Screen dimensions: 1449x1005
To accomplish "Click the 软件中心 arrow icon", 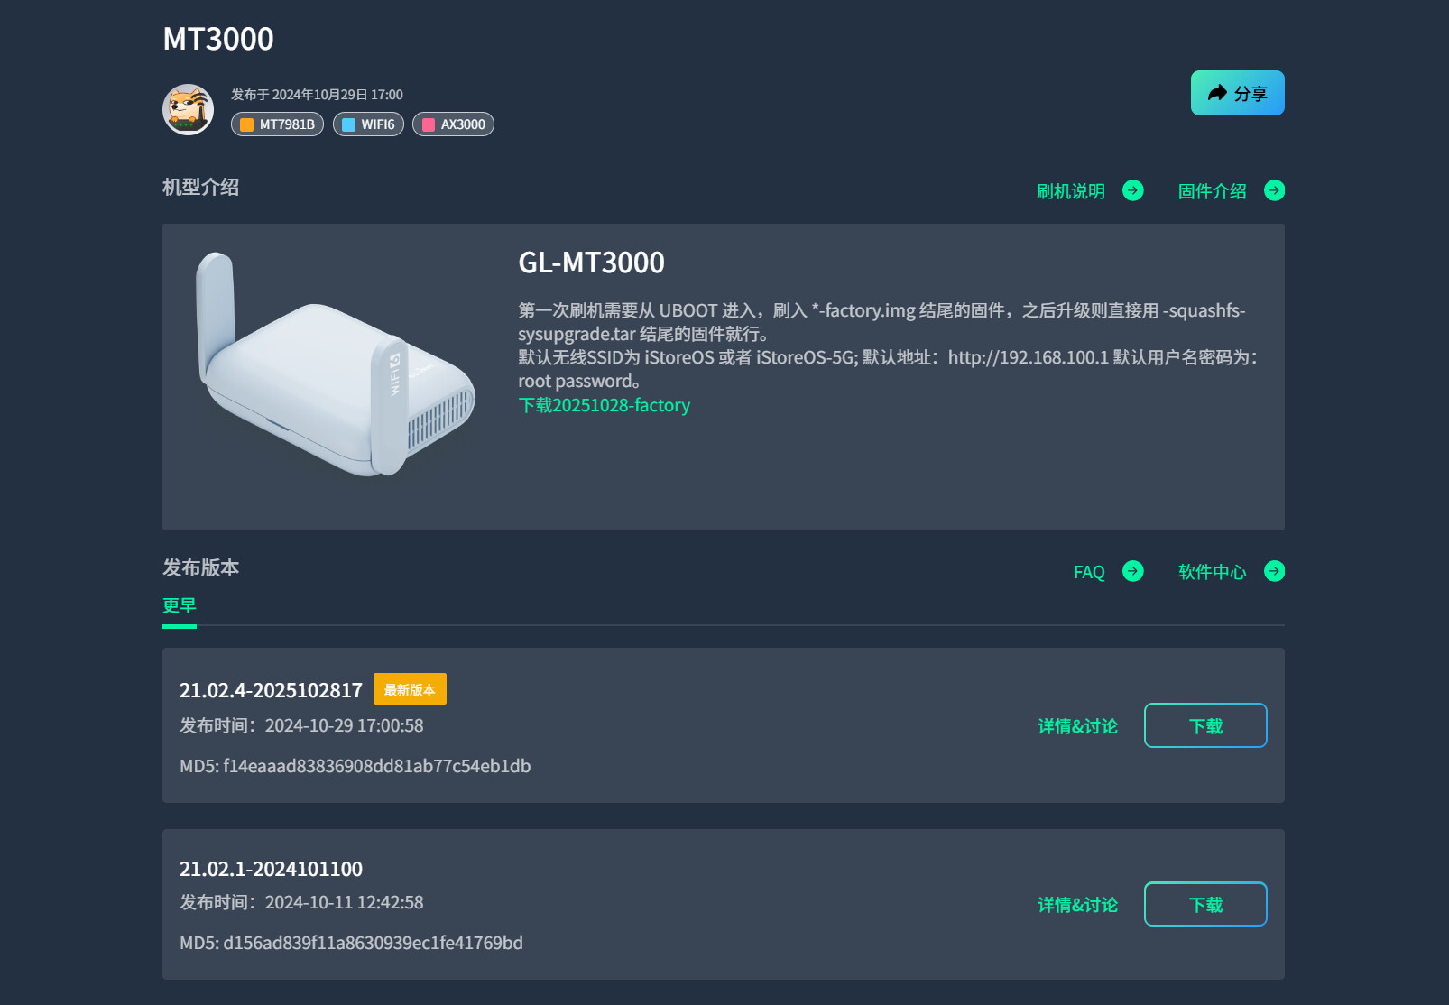I will pyautogui.click(x=1274, y=571).
